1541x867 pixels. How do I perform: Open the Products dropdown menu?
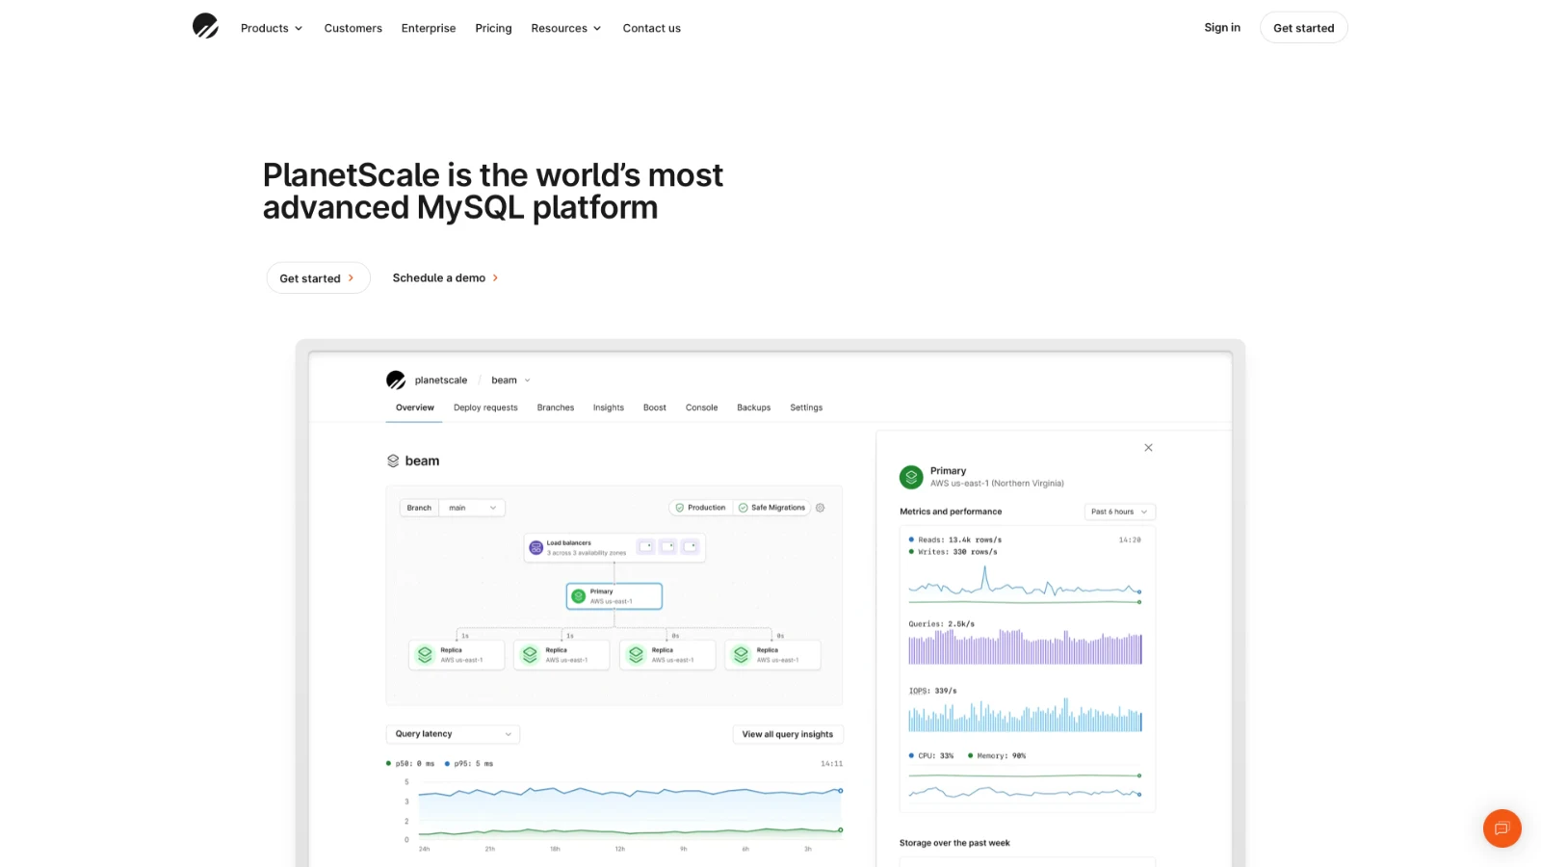pyautogui.click(x=272, y=28)
